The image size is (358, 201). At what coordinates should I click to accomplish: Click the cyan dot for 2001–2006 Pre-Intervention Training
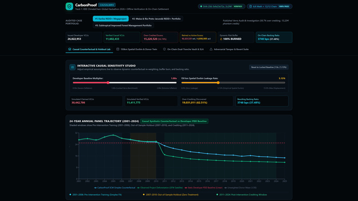[x=70, y=195]
